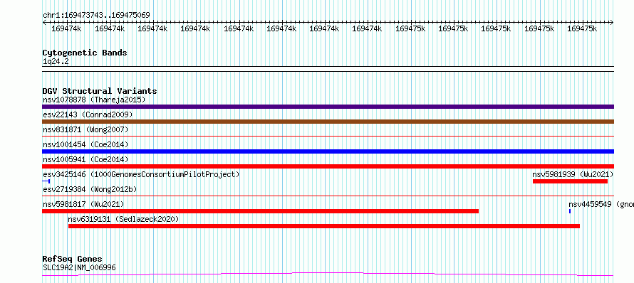Click the right arrow end of ruler
This screenshot has width=634, height=283.
click(612, 22)
